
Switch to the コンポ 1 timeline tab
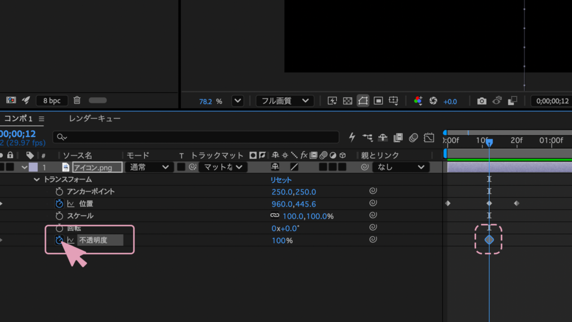coord(18,119)
